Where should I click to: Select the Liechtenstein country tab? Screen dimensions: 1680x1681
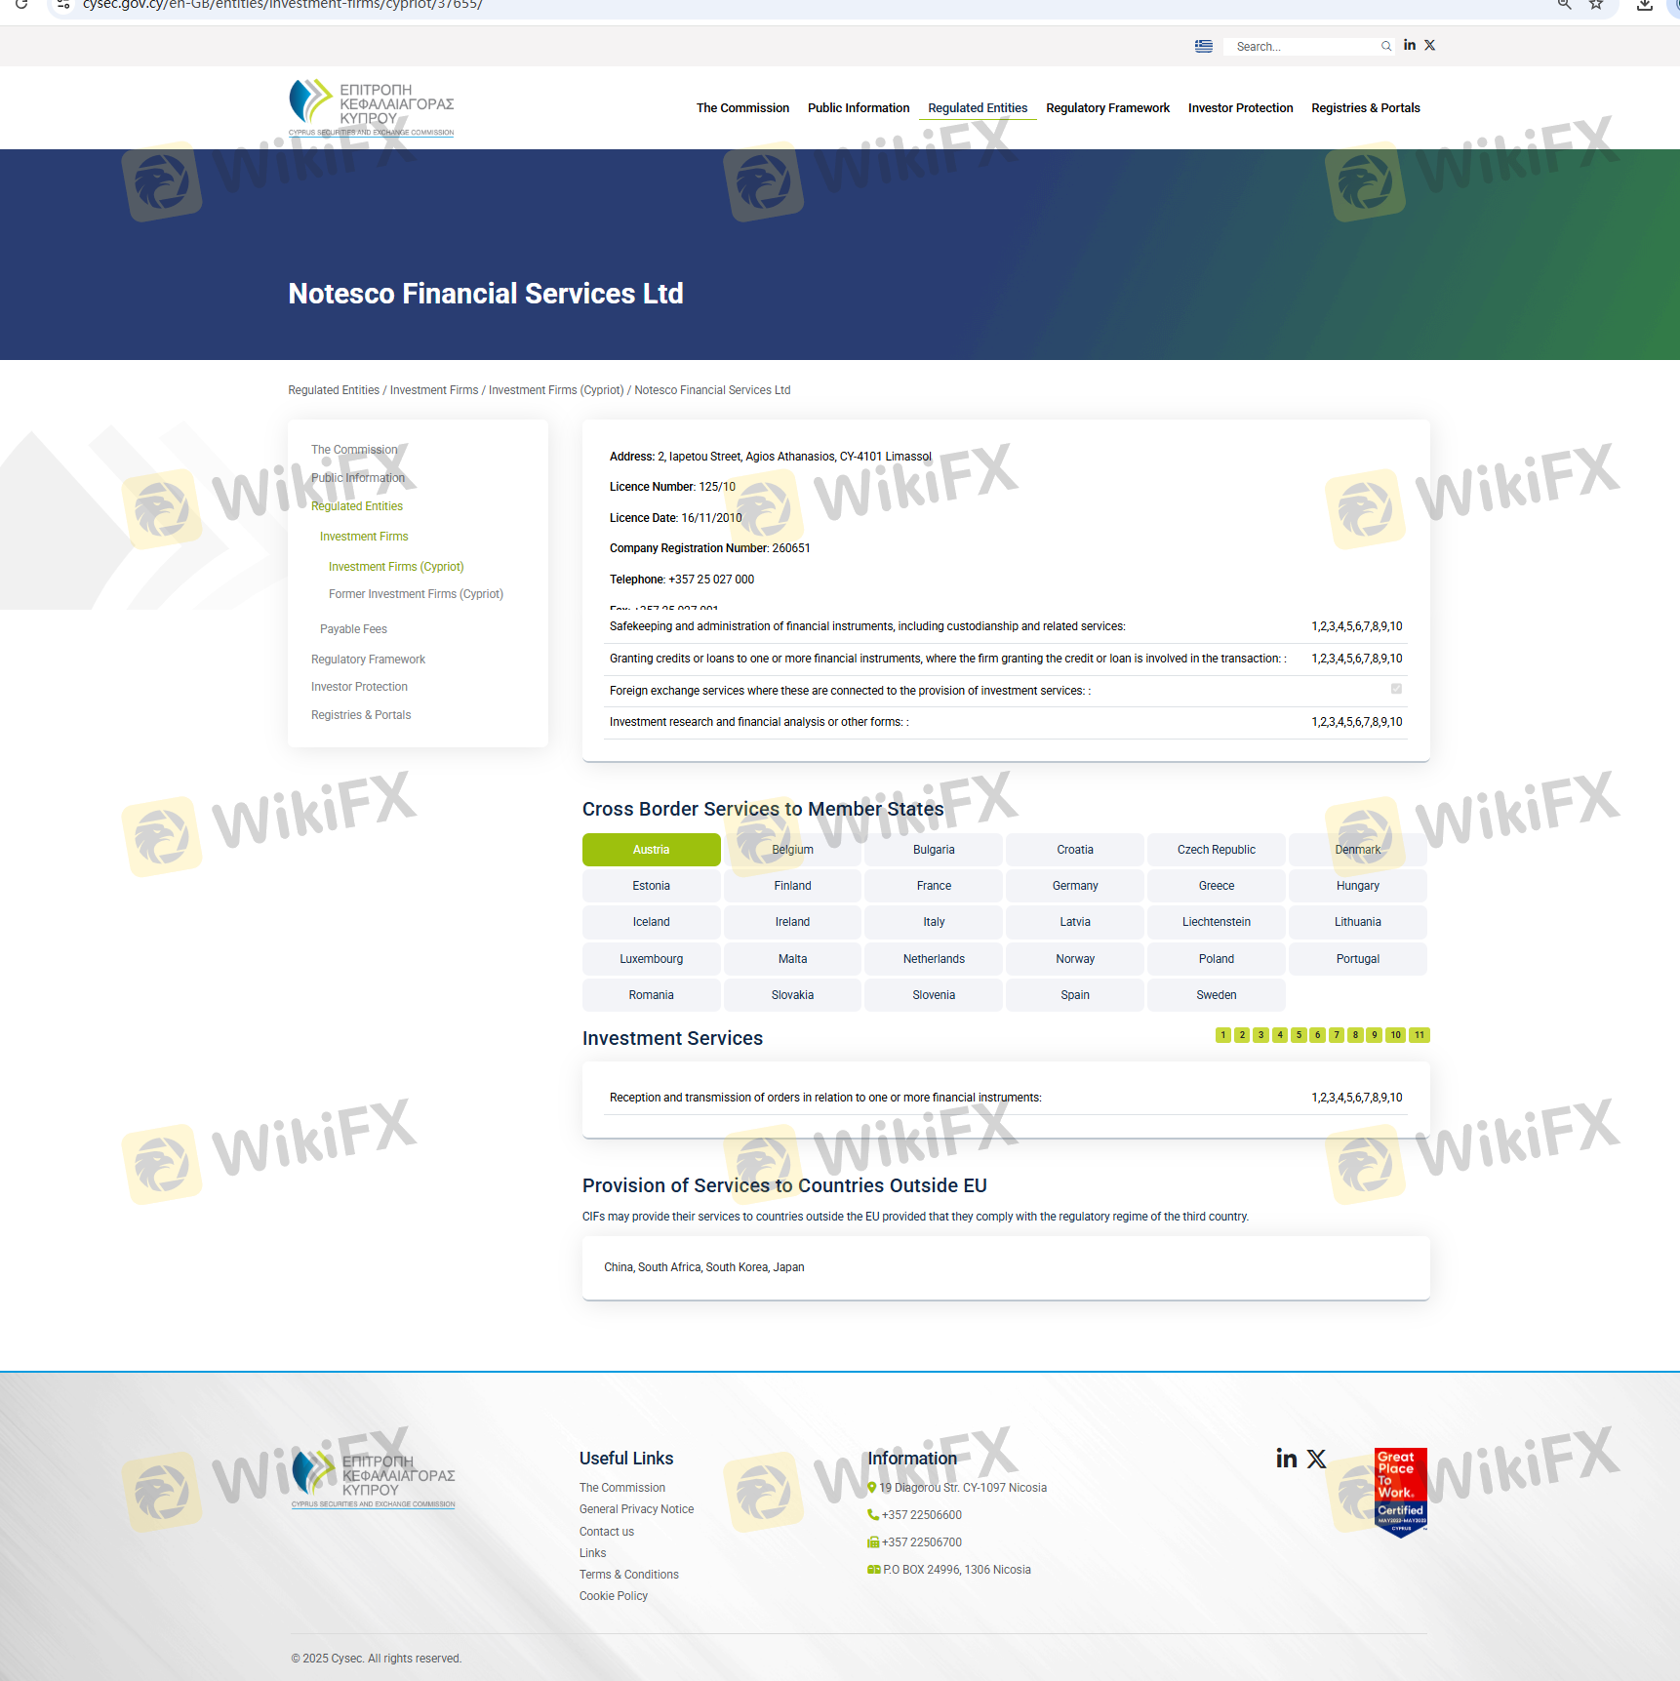click(x=1217, y=922)
